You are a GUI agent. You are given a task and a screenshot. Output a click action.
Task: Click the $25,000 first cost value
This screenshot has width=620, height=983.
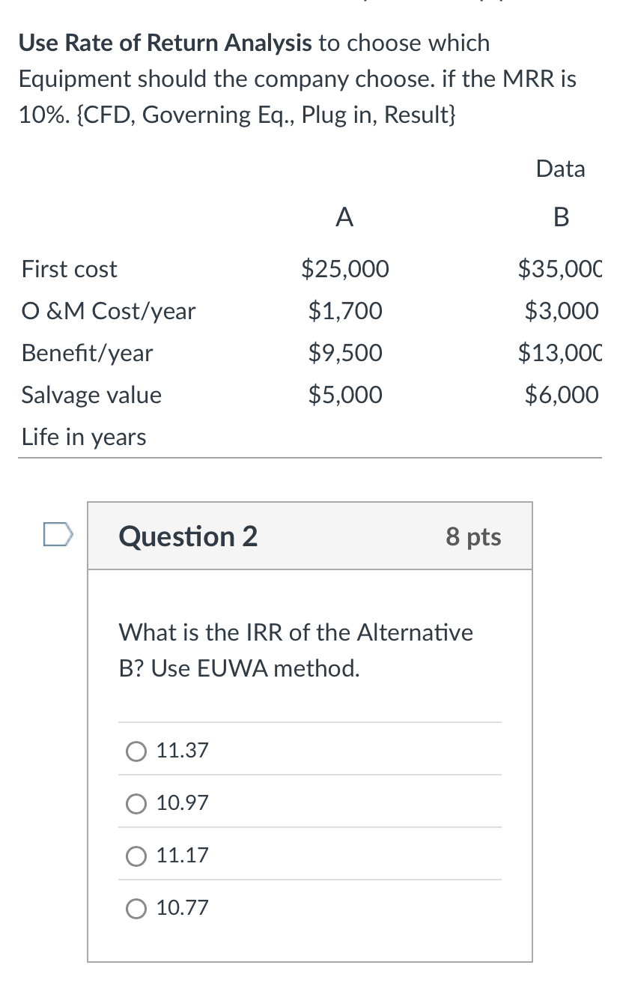pos(345,269)
